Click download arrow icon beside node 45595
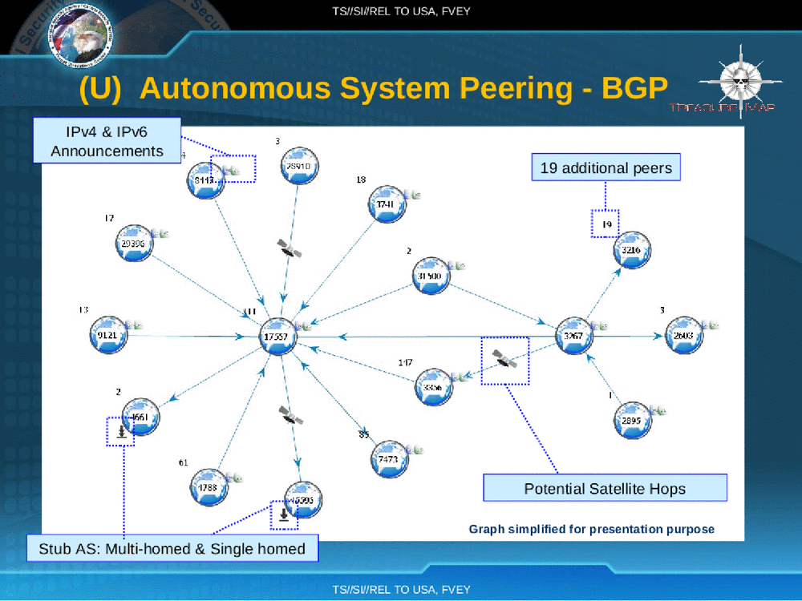Image resolution: width=802 pixels, height=601 pixels. (x=283, y=514)
